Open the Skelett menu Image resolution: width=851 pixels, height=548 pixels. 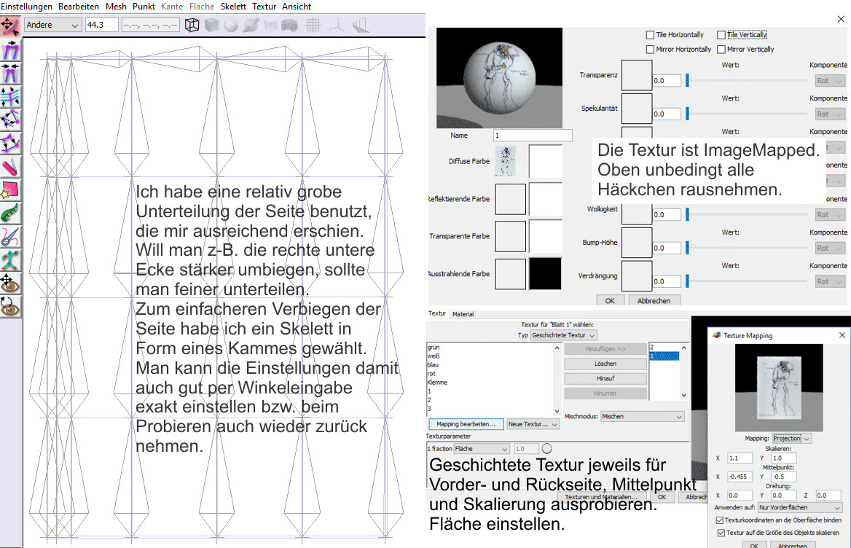[x=233, y=7]
